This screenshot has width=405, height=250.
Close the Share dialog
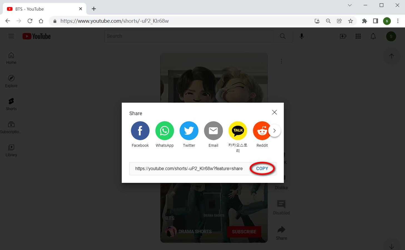point(274,112)
